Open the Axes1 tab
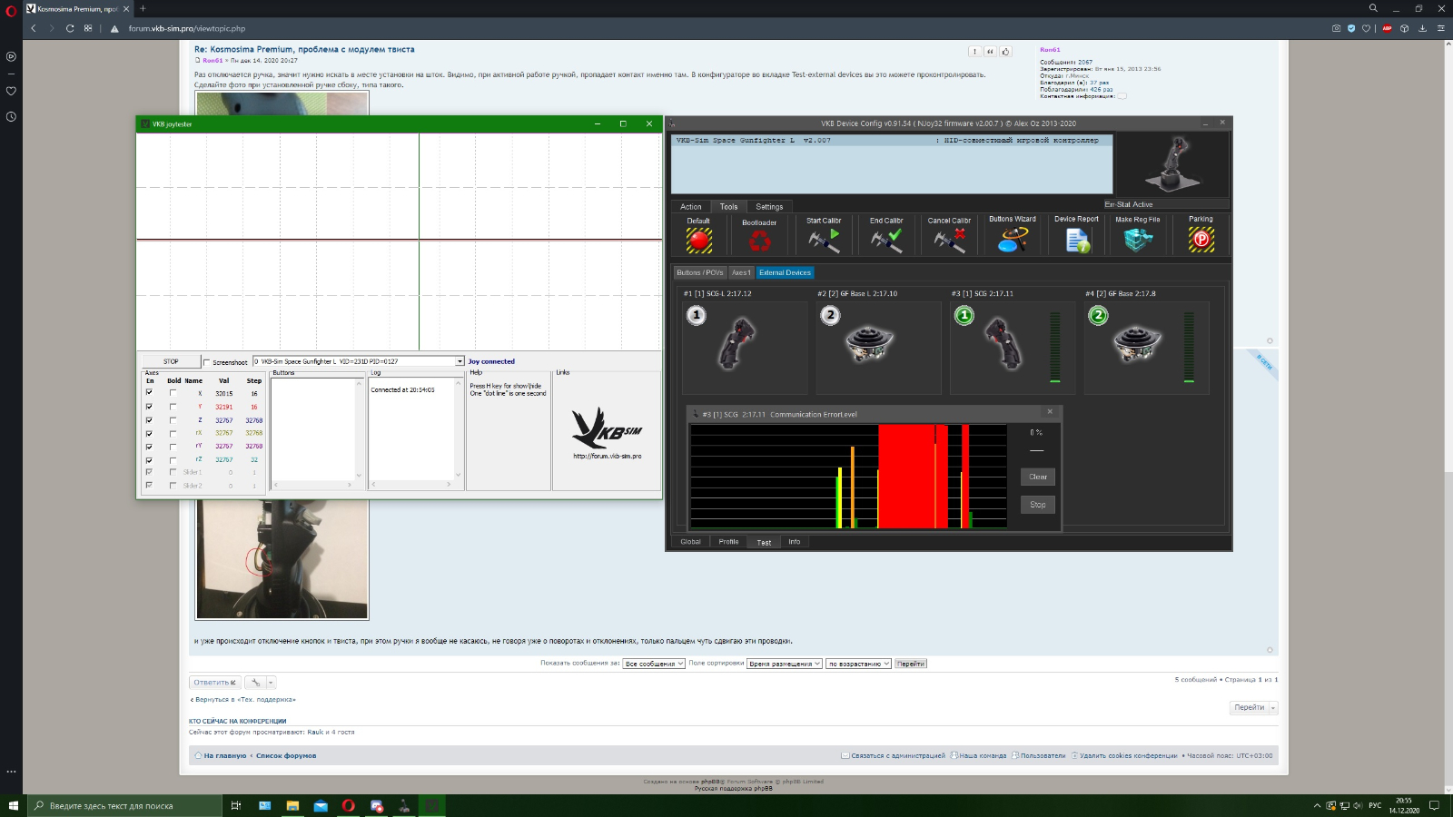 (742, 272)
